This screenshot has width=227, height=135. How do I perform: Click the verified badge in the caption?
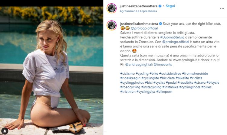coord(160,24)
